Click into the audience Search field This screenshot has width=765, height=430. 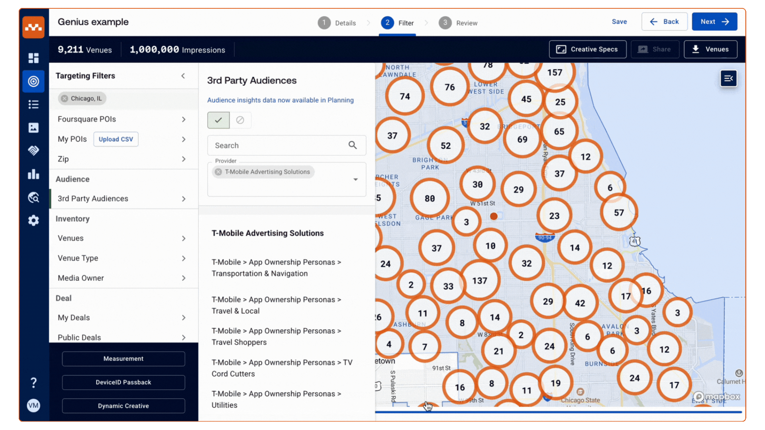point(286,145)
